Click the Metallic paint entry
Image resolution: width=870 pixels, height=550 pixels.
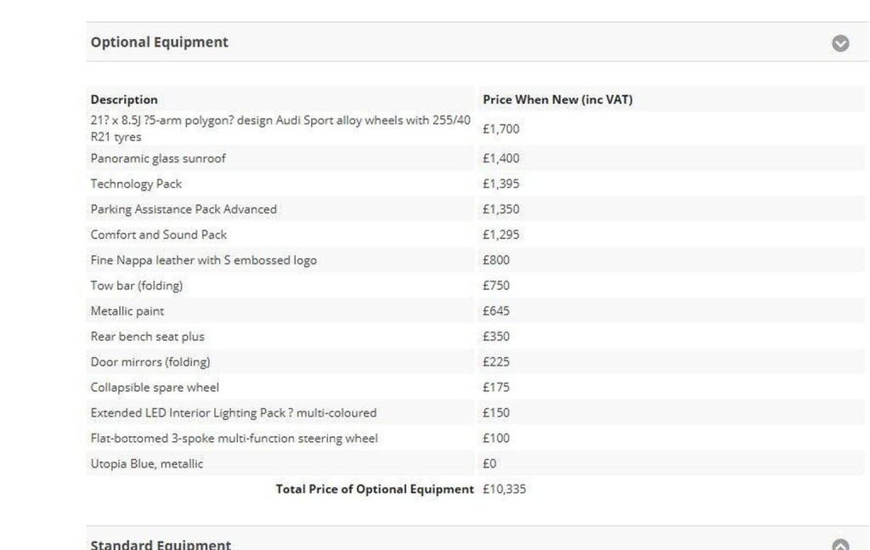tap(127, 311)
